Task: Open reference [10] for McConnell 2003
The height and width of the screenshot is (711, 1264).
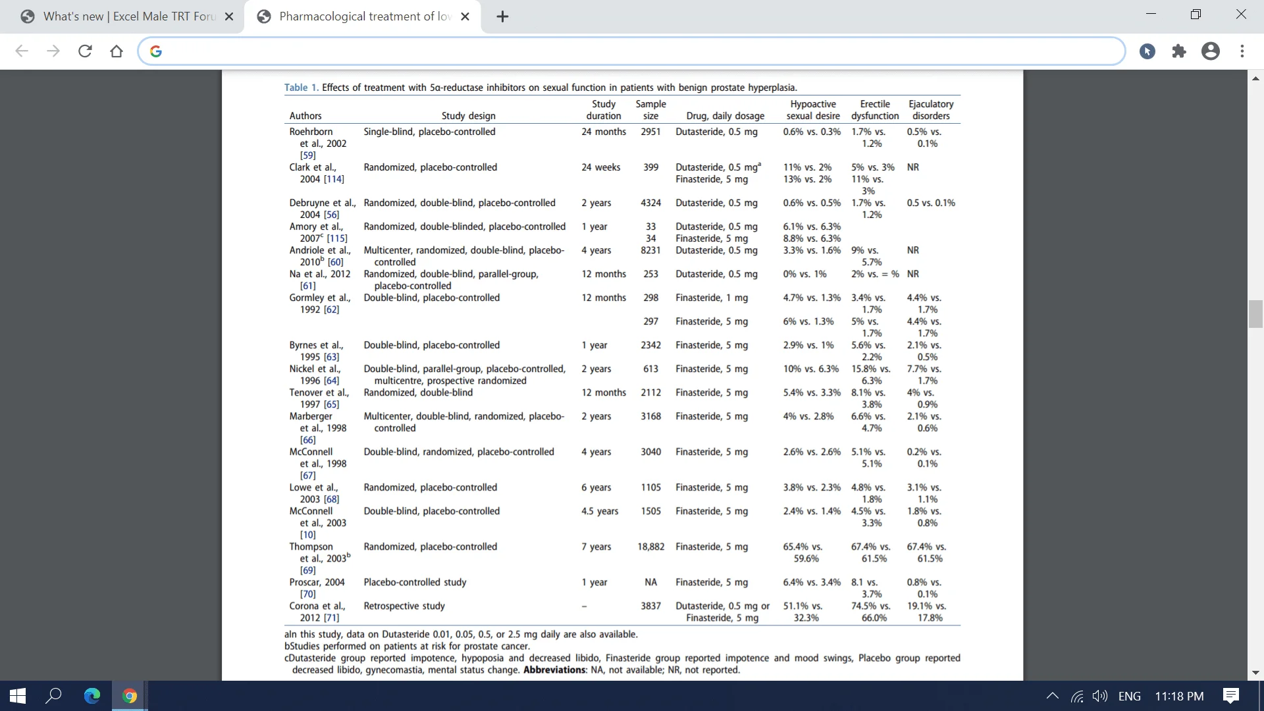Action: pos(307,535)
